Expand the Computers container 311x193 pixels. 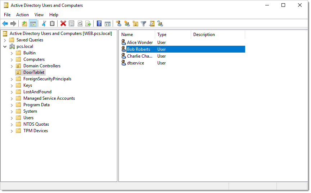[12, 60]
